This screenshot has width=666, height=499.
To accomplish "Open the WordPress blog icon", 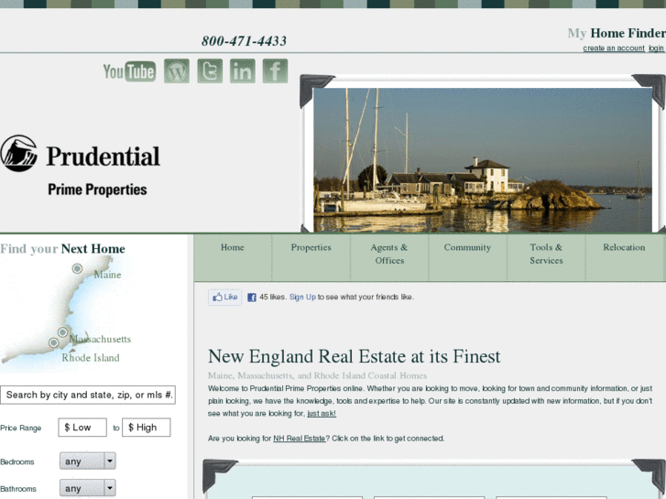I will pos(177,71).
